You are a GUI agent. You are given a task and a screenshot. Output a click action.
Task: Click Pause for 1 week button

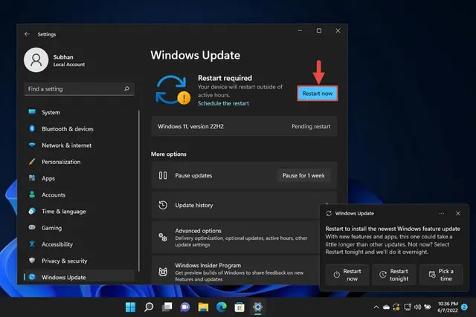(303, 175)
